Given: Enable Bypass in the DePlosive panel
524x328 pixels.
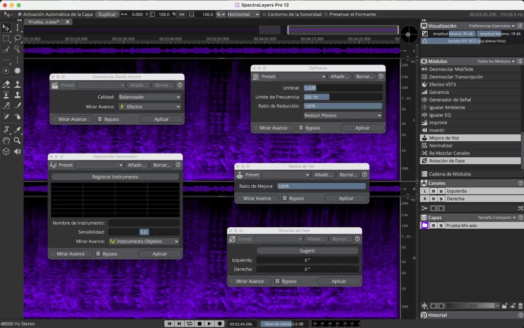Looking at the screenshot, I should pyautogui.click(x=309, y=128).
